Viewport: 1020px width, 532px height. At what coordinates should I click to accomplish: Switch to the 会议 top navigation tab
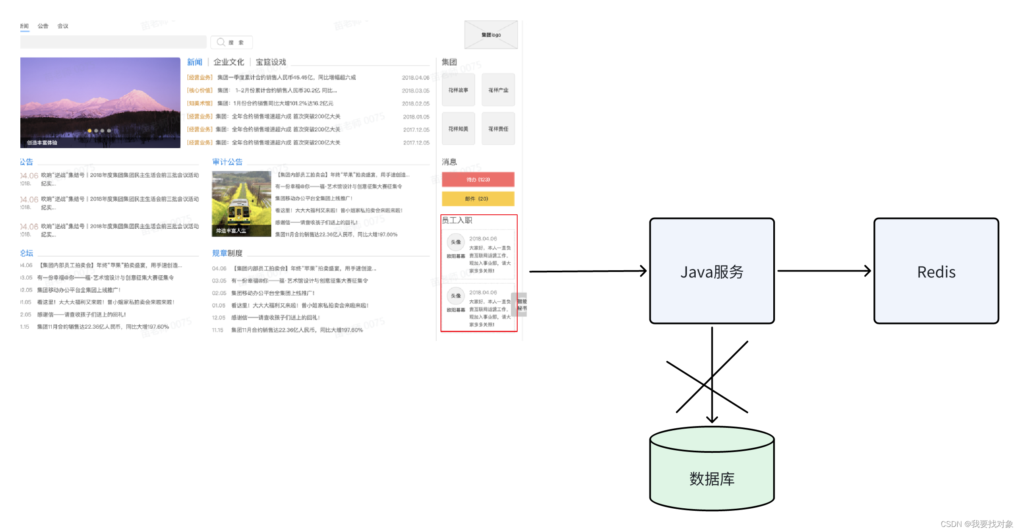(63, 26)
